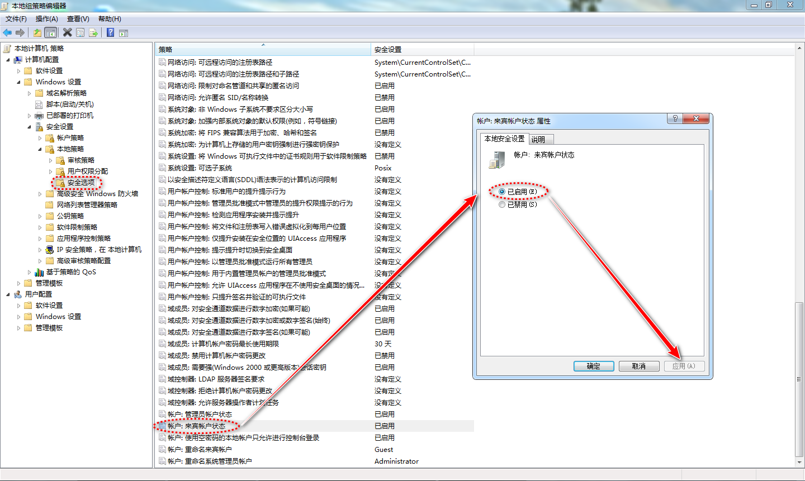Click the blue Help question-mark toolbar icon

111,32
